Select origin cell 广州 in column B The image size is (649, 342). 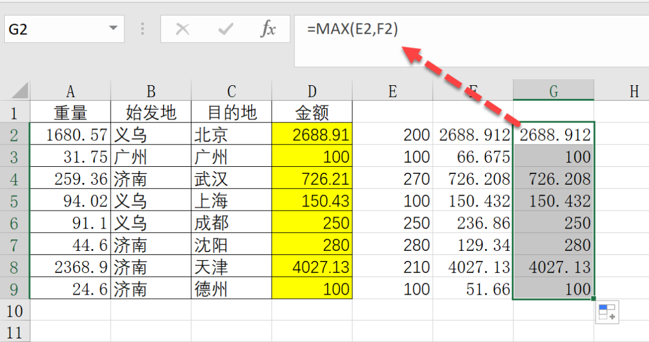pyautogui.click(x=151, y=157)
